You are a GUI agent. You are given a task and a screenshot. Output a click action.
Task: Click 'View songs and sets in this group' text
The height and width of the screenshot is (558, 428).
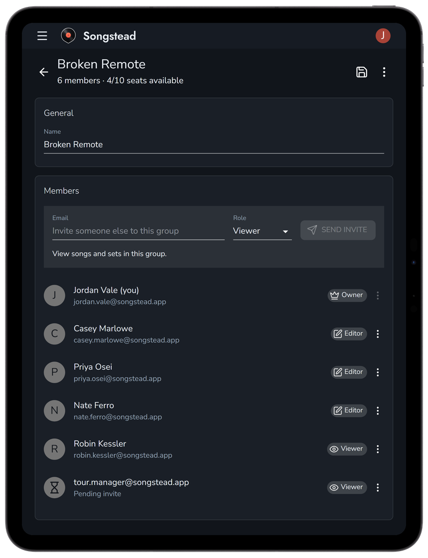(110, 254)
